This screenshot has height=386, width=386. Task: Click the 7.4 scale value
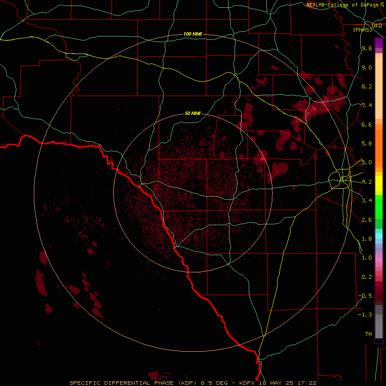367,106
